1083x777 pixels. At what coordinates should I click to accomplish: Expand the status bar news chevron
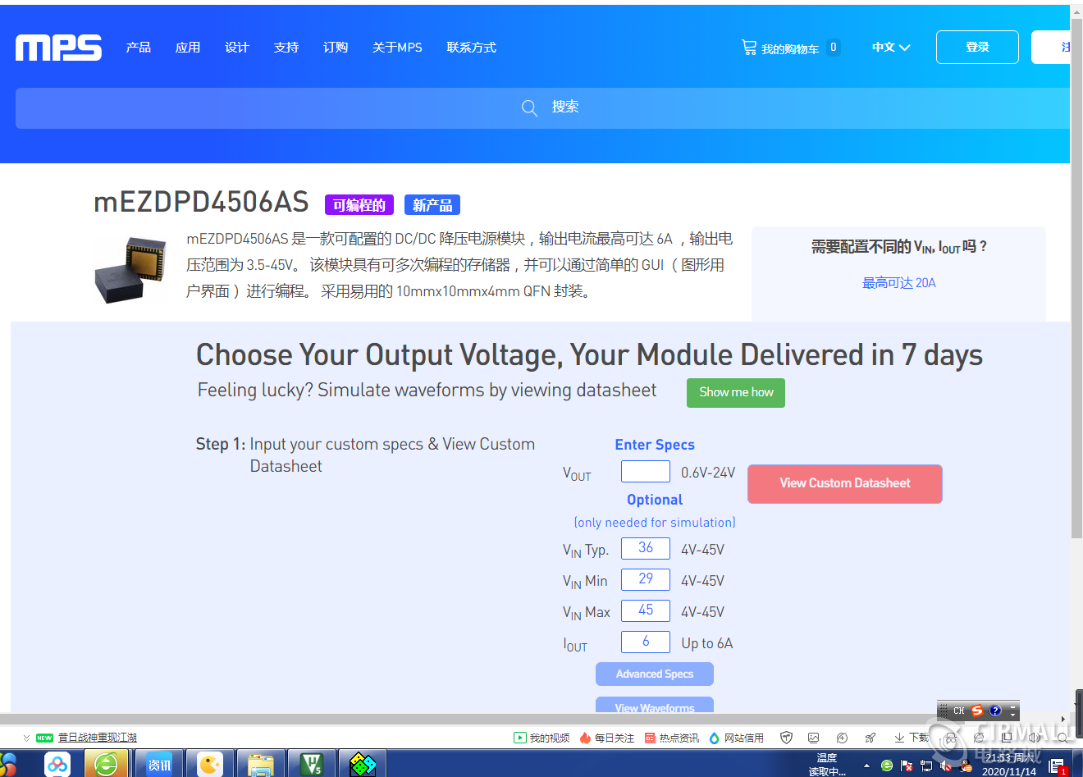[26, 738]
